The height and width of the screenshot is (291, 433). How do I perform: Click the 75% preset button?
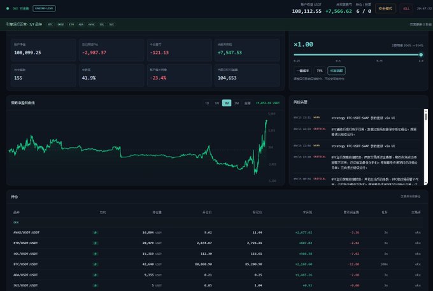[x=320, y=71]
